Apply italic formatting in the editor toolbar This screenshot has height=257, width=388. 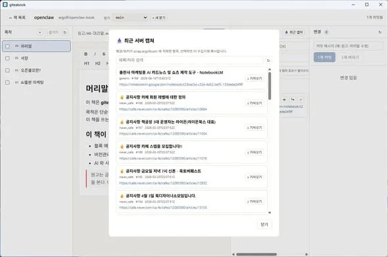[x=95, y=54]
